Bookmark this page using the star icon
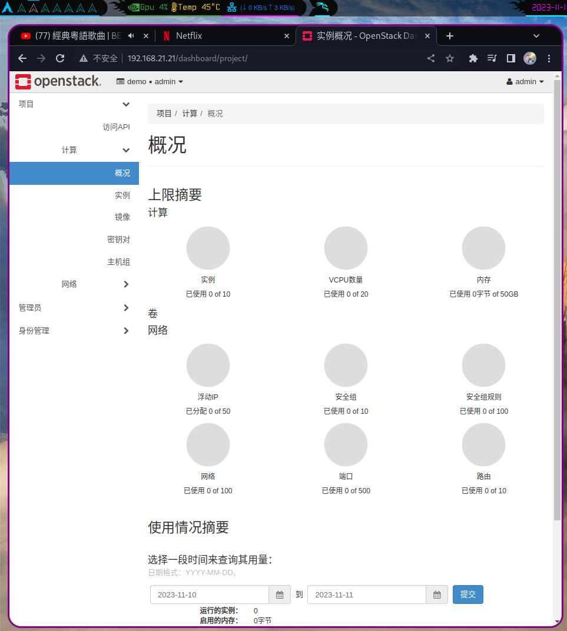 coord(450,58)
